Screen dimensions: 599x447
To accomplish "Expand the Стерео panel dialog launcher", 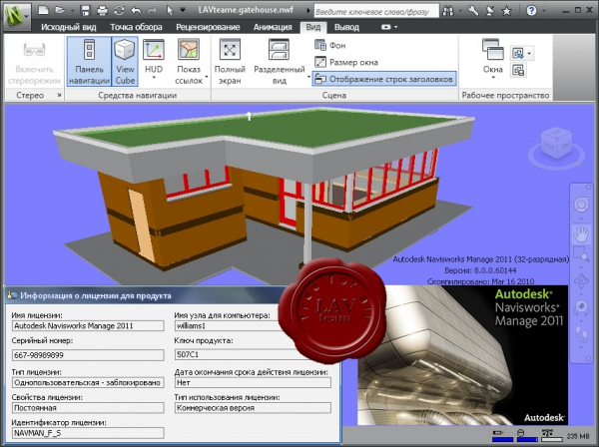I will pos(59,95).
